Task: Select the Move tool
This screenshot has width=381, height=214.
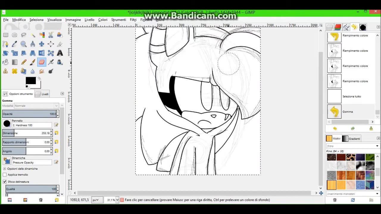Action: (x=42, y=44)
